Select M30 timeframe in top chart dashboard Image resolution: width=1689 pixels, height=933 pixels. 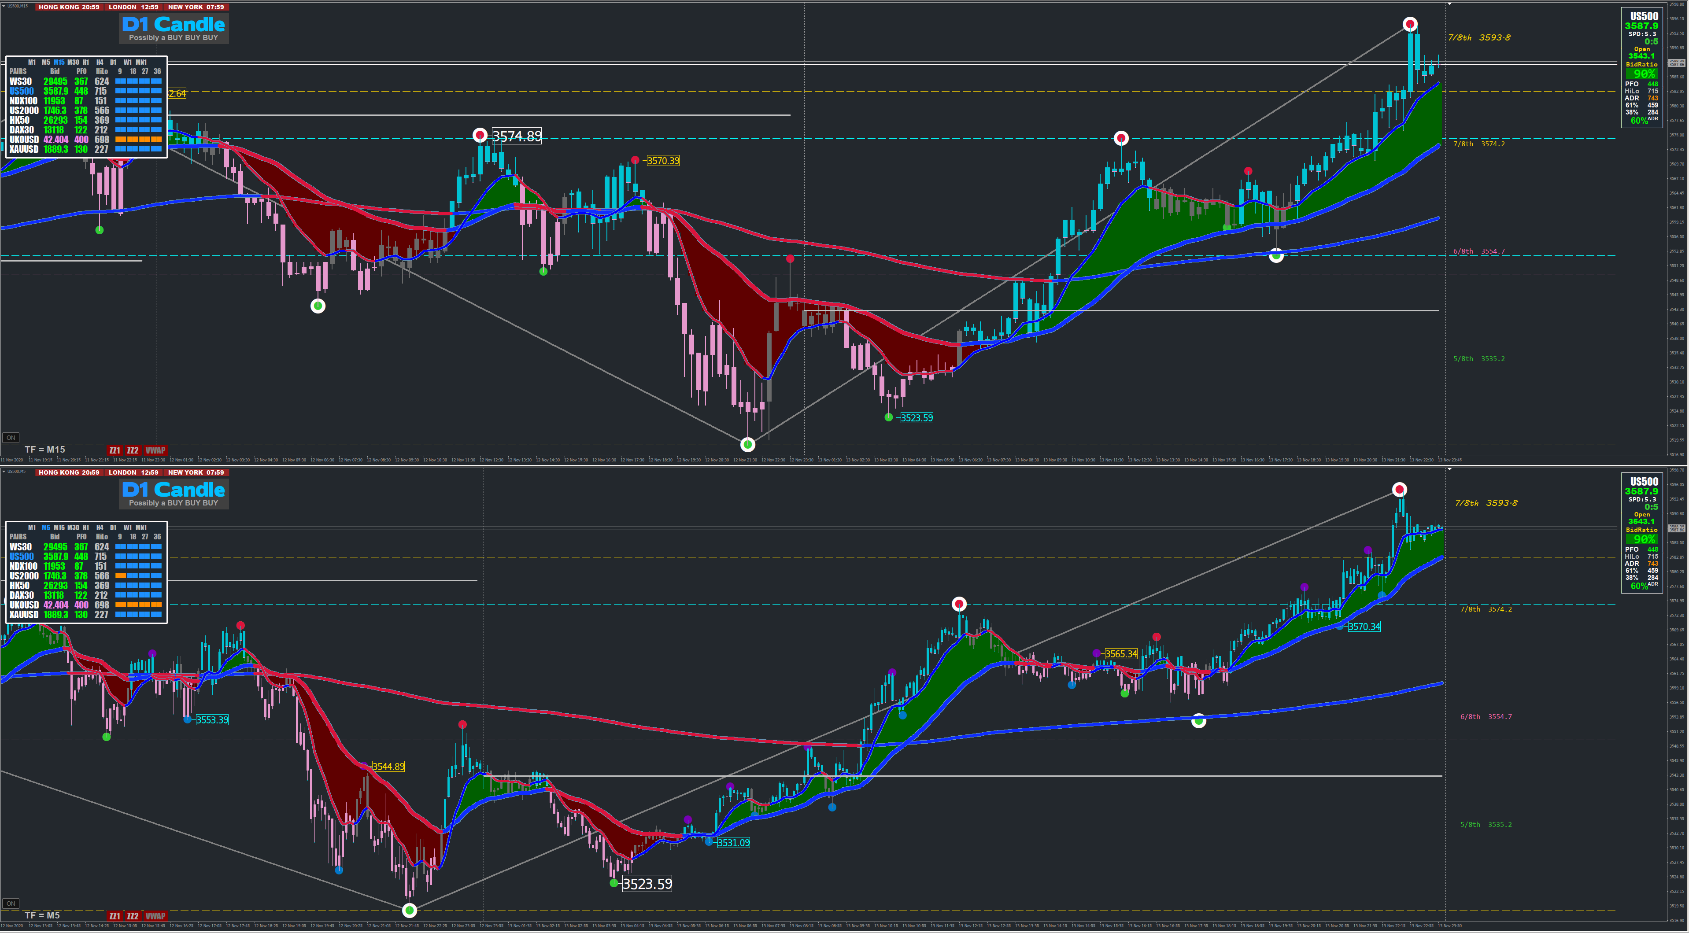[x=73, y=62]
